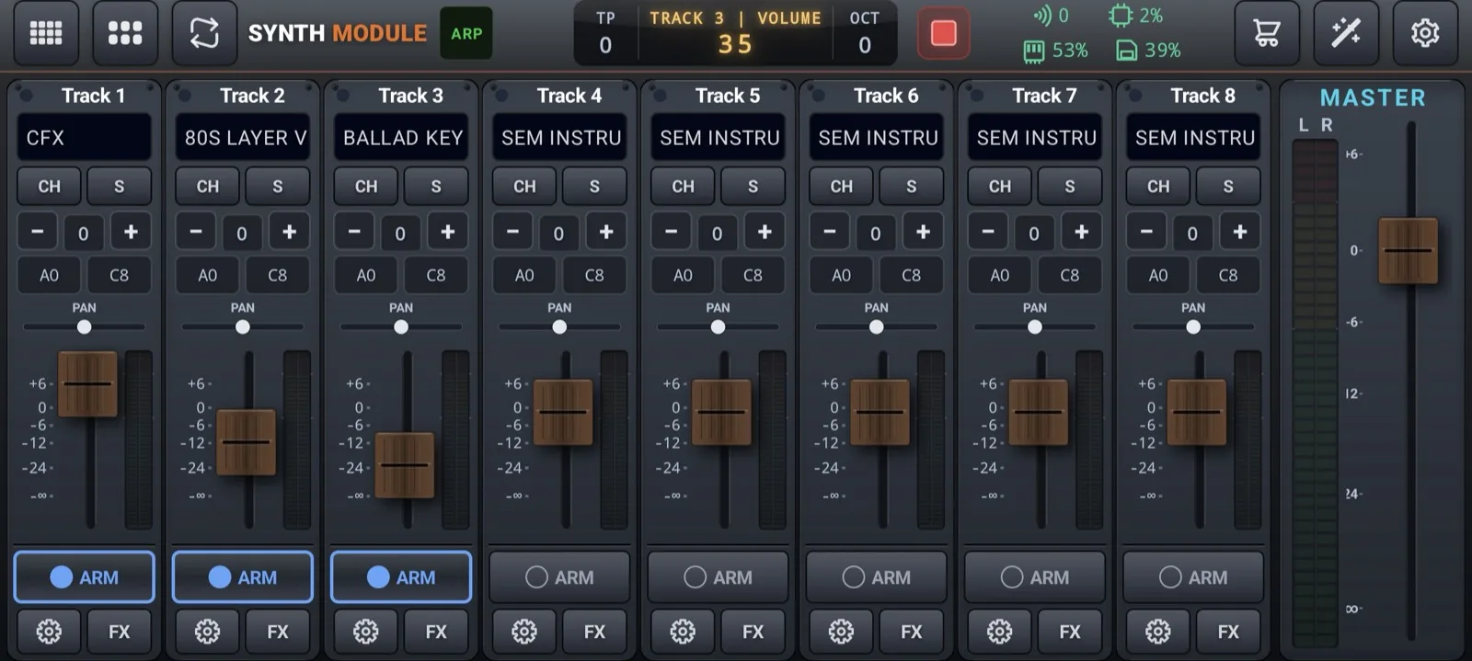The height and width of the screenshot is (661, 1472).
Task: Open Track 7 SEM INSTRU selector
Action: 1034,138
